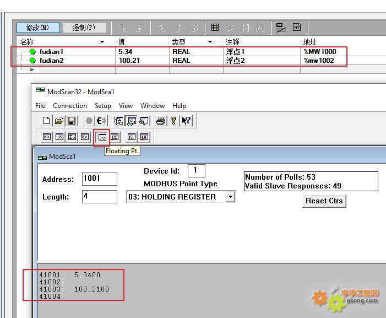Open the 类型 column filter arrow
The width and height of the screenshot is (386, 318).
point(210,42)
